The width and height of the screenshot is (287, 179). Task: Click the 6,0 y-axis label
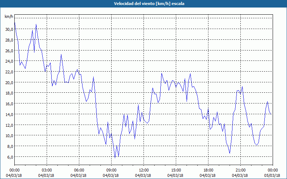pyautogui.click(x=10, y=157)
